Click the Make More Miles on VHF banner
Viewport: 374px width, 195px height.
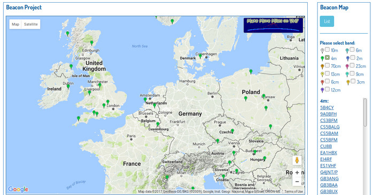pyautogui.click(x=273, y=25)
